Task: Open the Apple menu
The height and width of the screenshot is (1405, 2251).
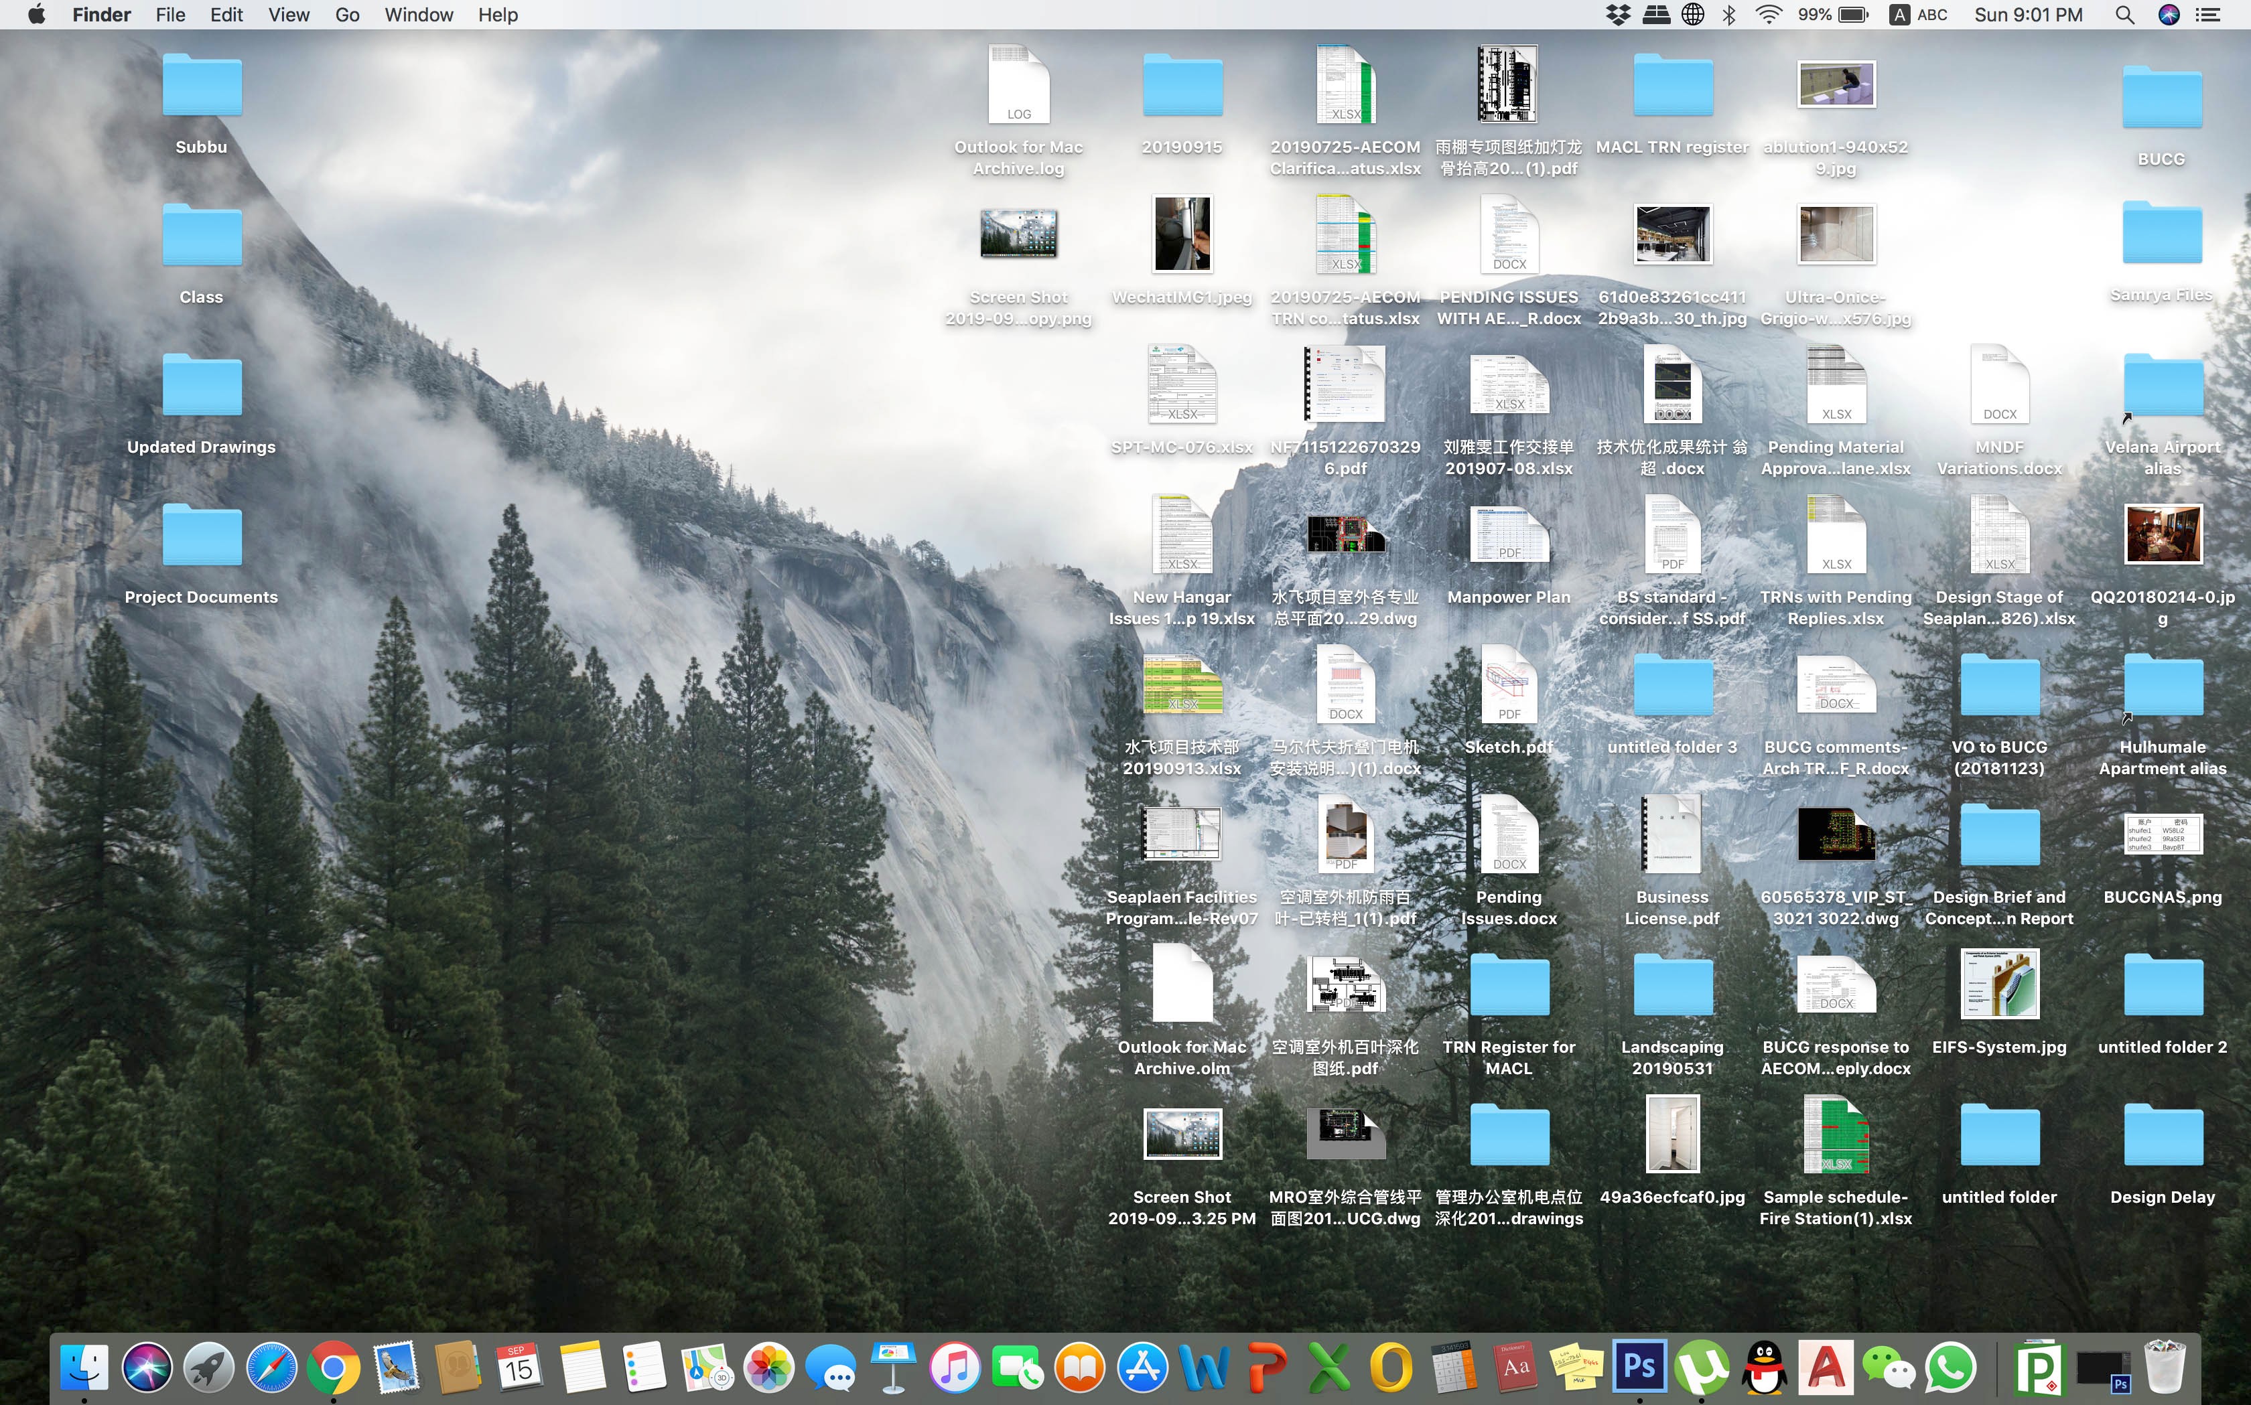Action: click(x=36, y=15)
